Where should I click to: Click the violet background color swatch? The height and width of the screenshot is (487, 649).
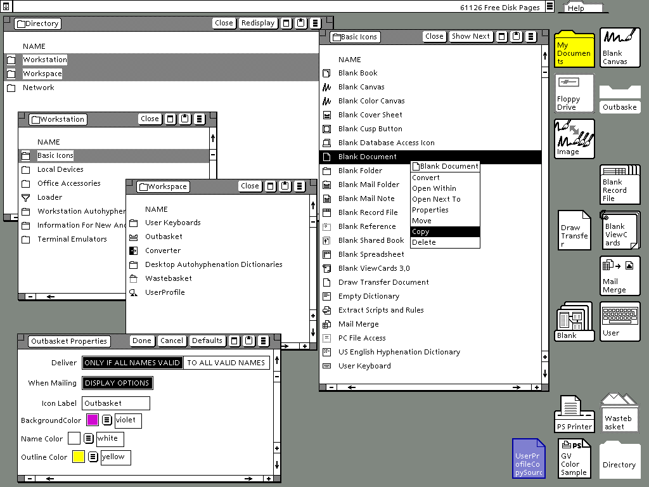click(x=93, y=420)
